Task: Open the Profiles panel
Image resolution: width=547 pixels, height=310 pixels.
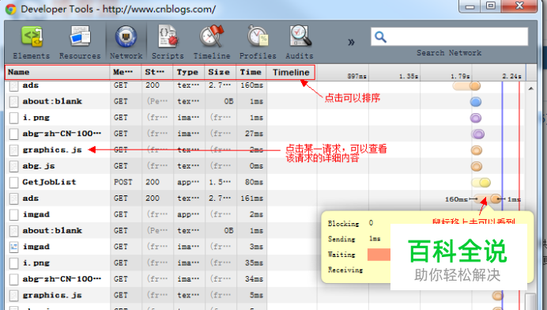Action: [x=258, y=42]
